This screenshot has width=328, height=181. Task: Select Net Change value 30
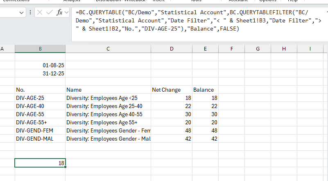coord(172,114)
